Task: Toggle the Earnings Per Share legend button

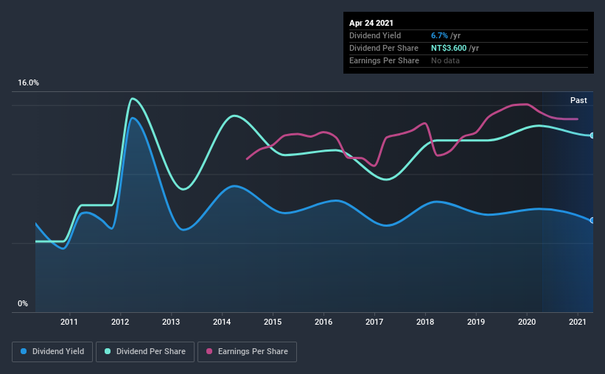Action: click(x=248, y=352)
